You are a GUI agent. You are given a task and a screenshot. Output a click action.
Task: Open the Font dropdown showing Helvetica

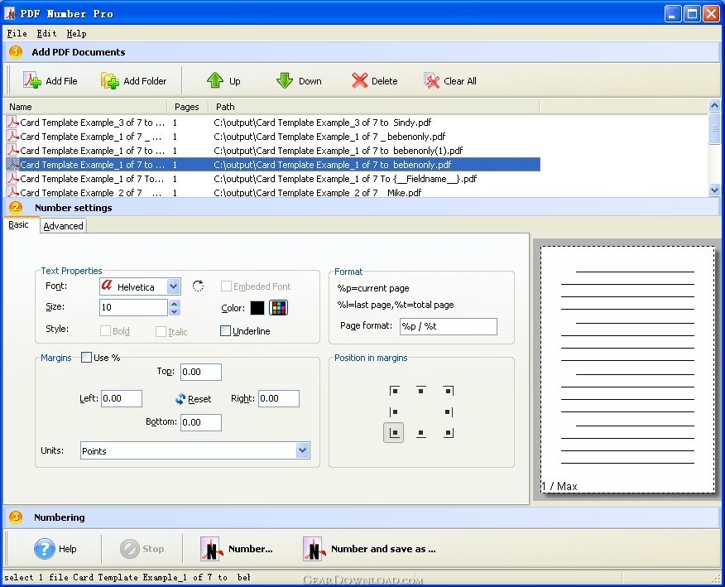tap(174, 286)
